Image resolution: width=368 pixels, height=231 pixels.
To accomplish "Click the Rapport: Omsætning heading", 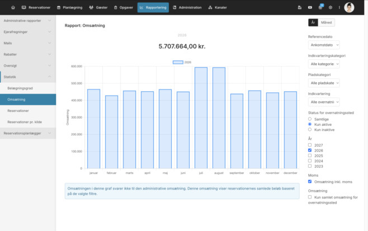I will [x=84, y=25].
